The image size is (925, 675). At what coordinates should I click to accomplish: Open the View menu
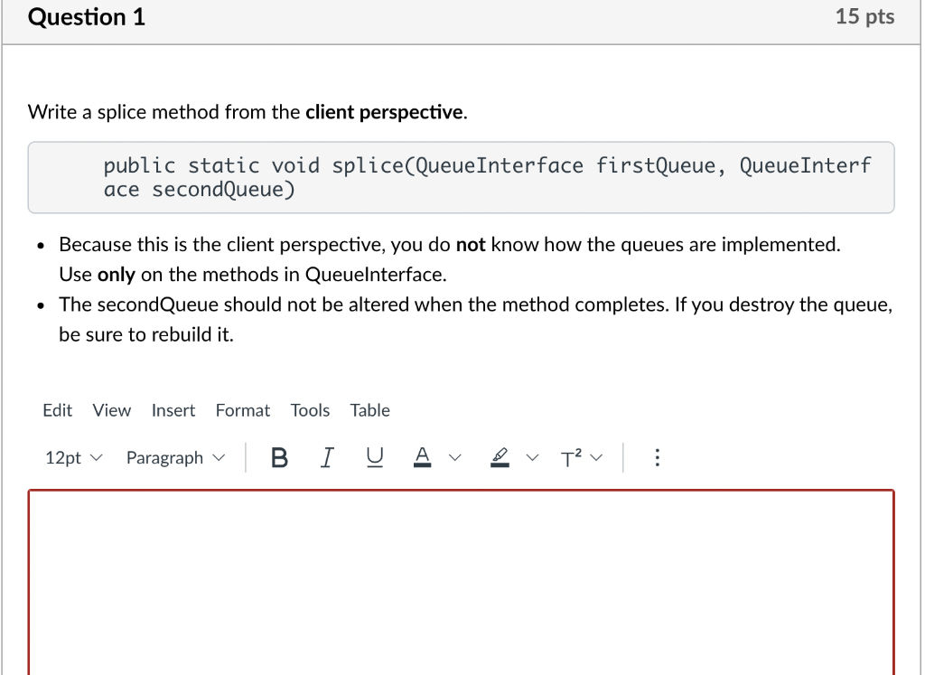click(x=110, y=410)
